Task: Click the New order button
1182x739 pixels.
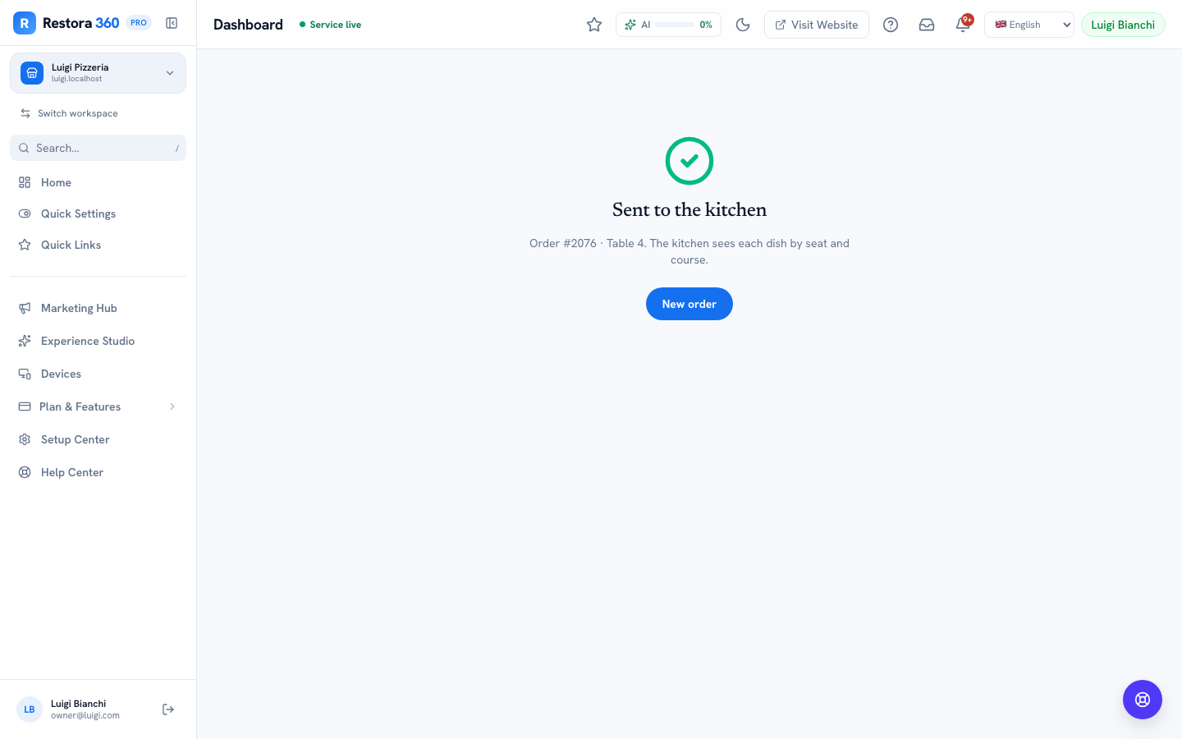Action: coord(689,304)
